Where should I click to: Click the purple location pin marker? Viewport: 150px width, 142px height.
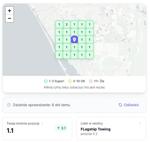click(74, 39)
